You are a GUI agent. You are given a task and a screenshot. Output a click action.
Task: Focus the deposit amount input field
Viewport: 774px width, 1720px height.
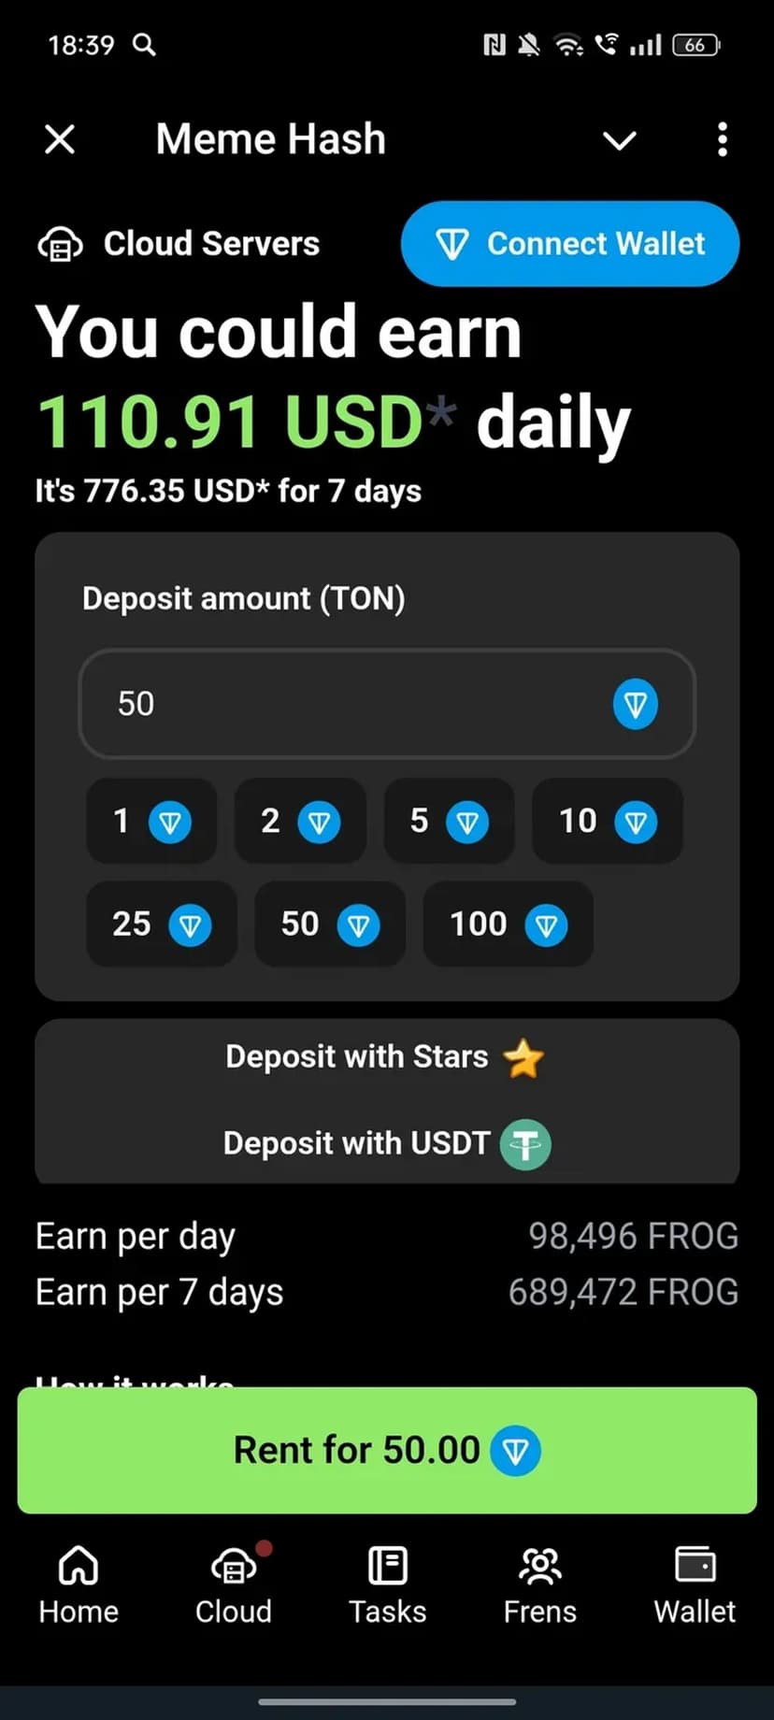(x=355, y=704)
